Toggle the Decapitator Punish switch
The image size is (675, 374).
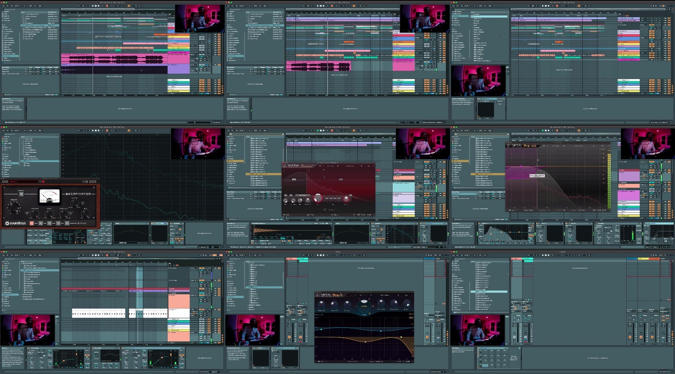21,194
